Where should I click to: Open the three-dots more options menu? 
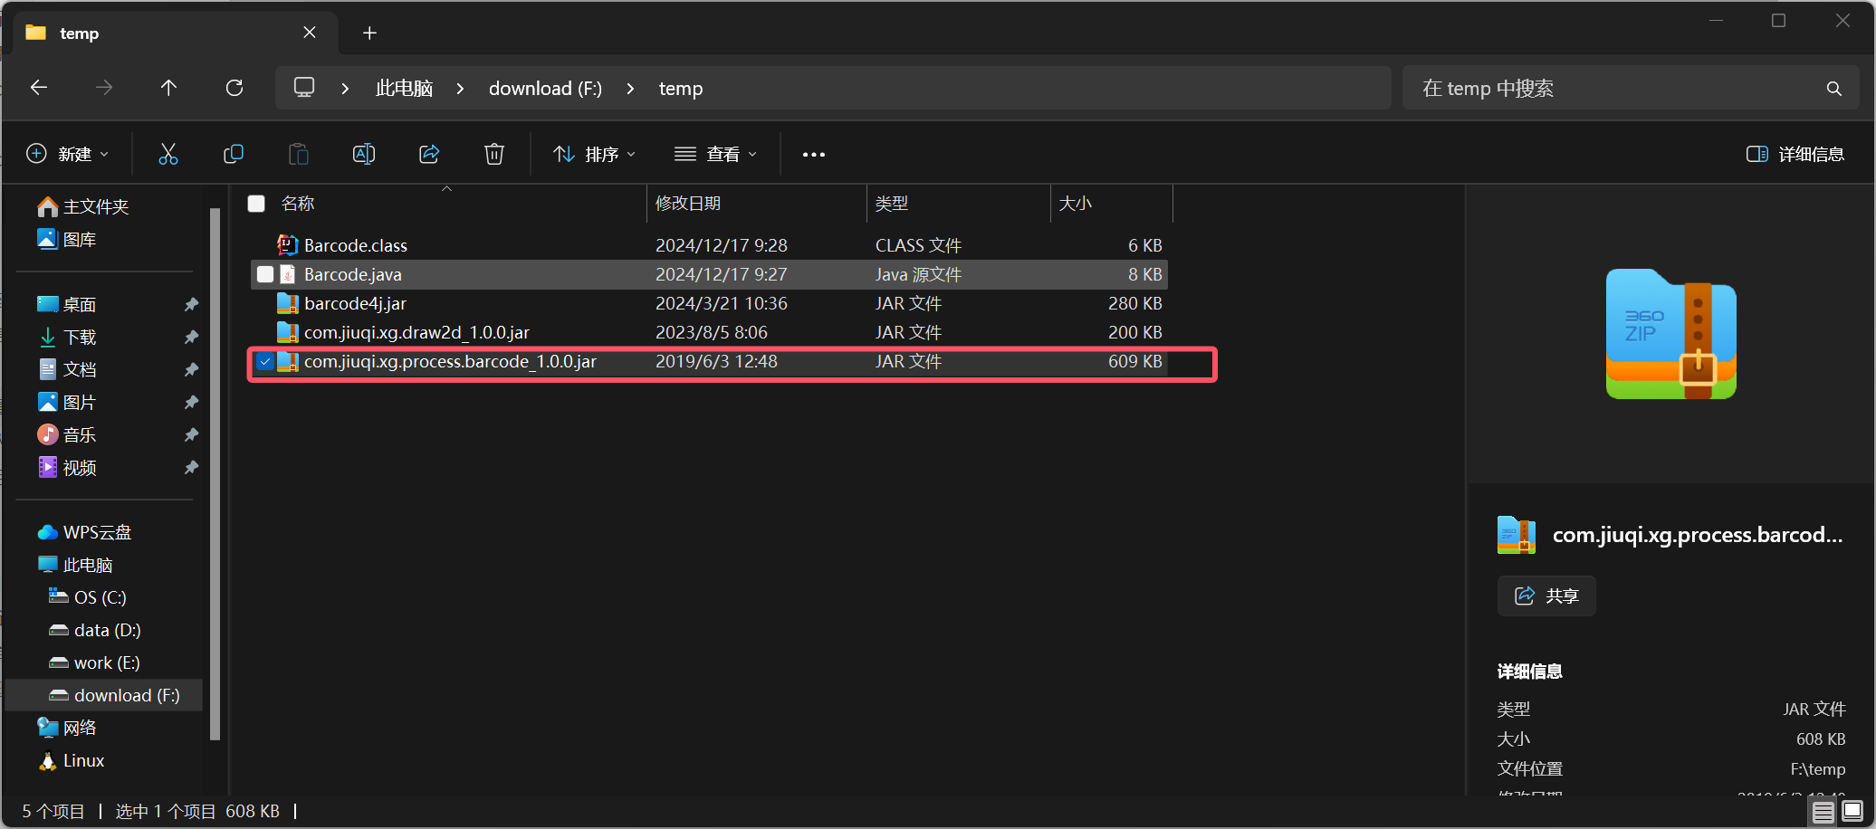click(x=814, y=155)
